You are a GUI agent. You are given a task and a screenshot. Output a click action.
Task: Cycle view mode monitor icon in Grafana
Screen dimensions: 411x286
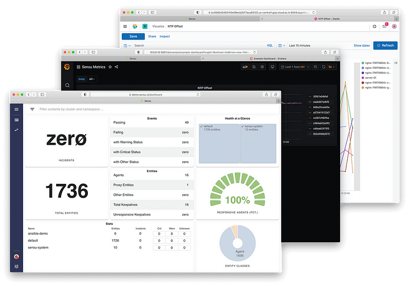coord(273,67)
